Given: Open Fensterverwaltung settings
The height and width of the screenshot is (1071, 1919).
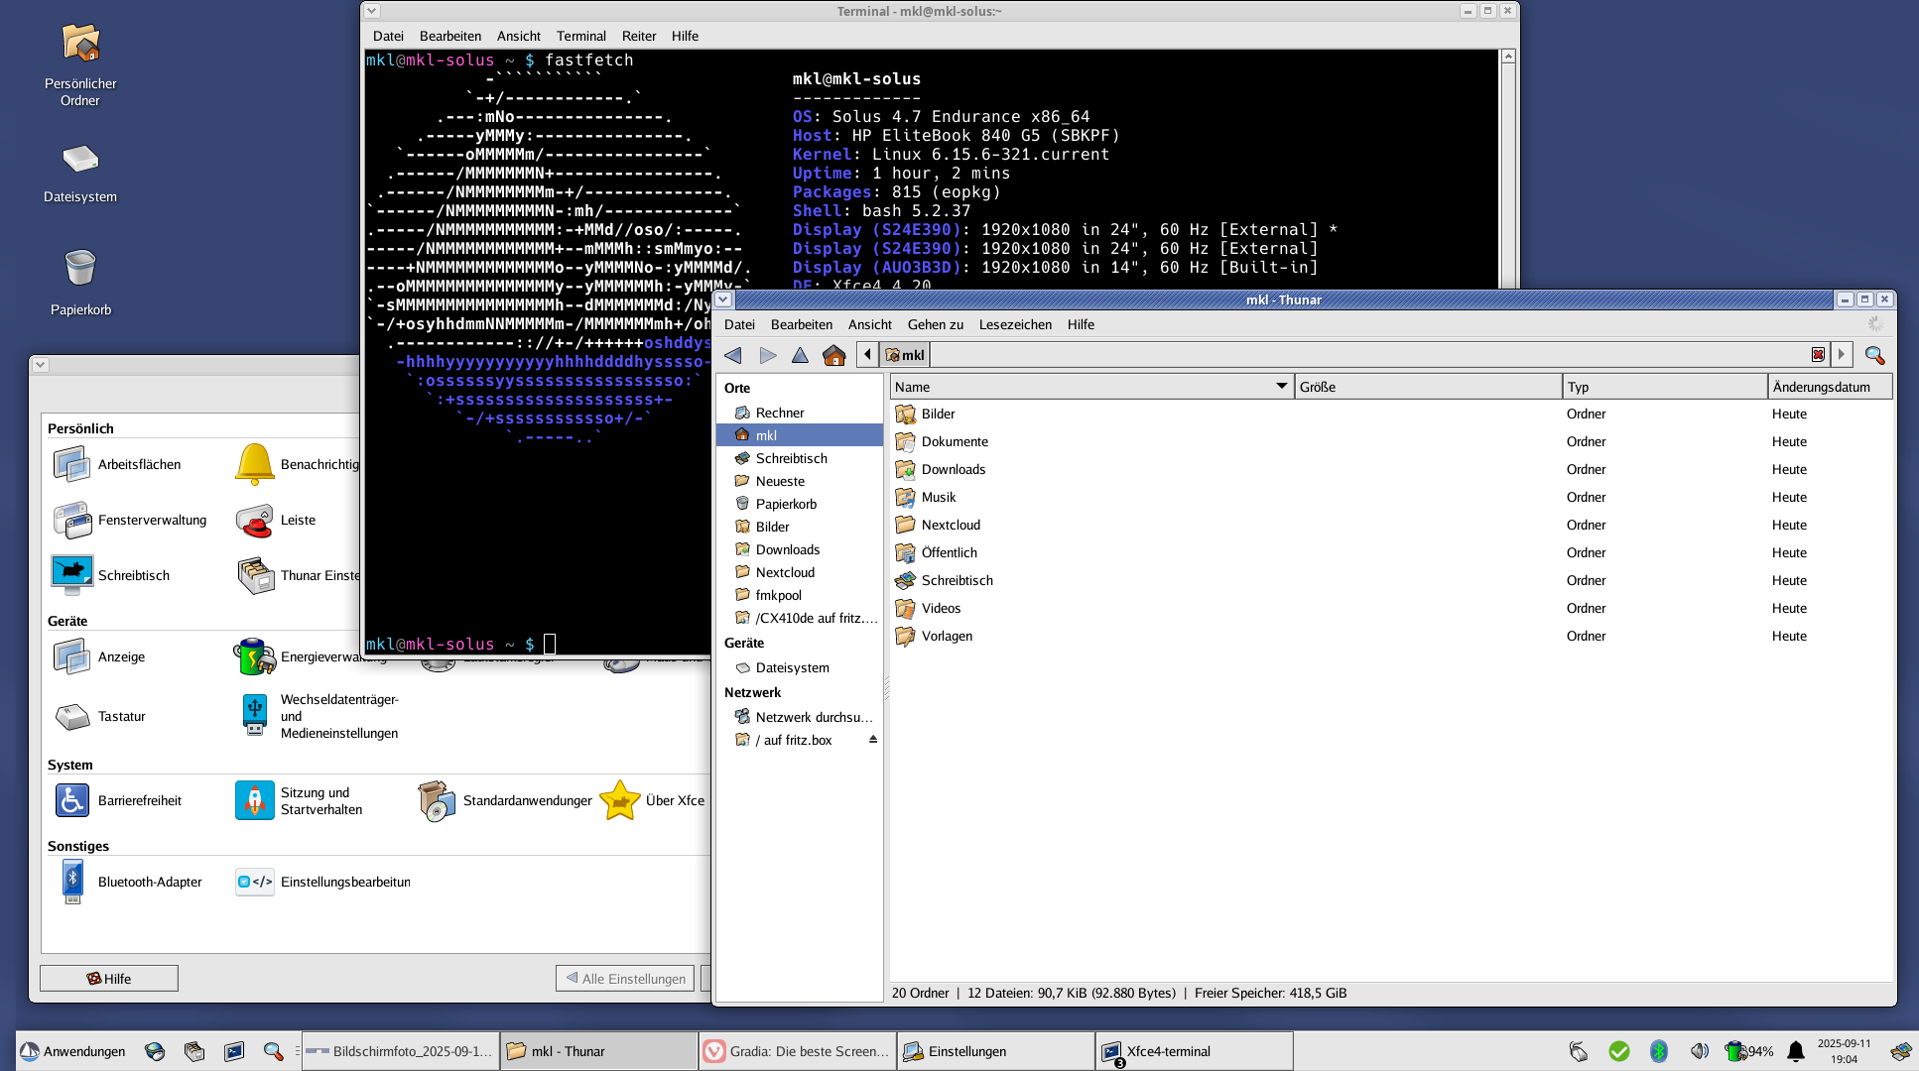Looking at the screenshot, I should coord(130,520).
